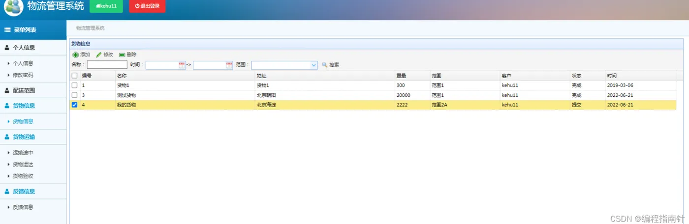Check the box for row 货物1

(x=75, y=85)
